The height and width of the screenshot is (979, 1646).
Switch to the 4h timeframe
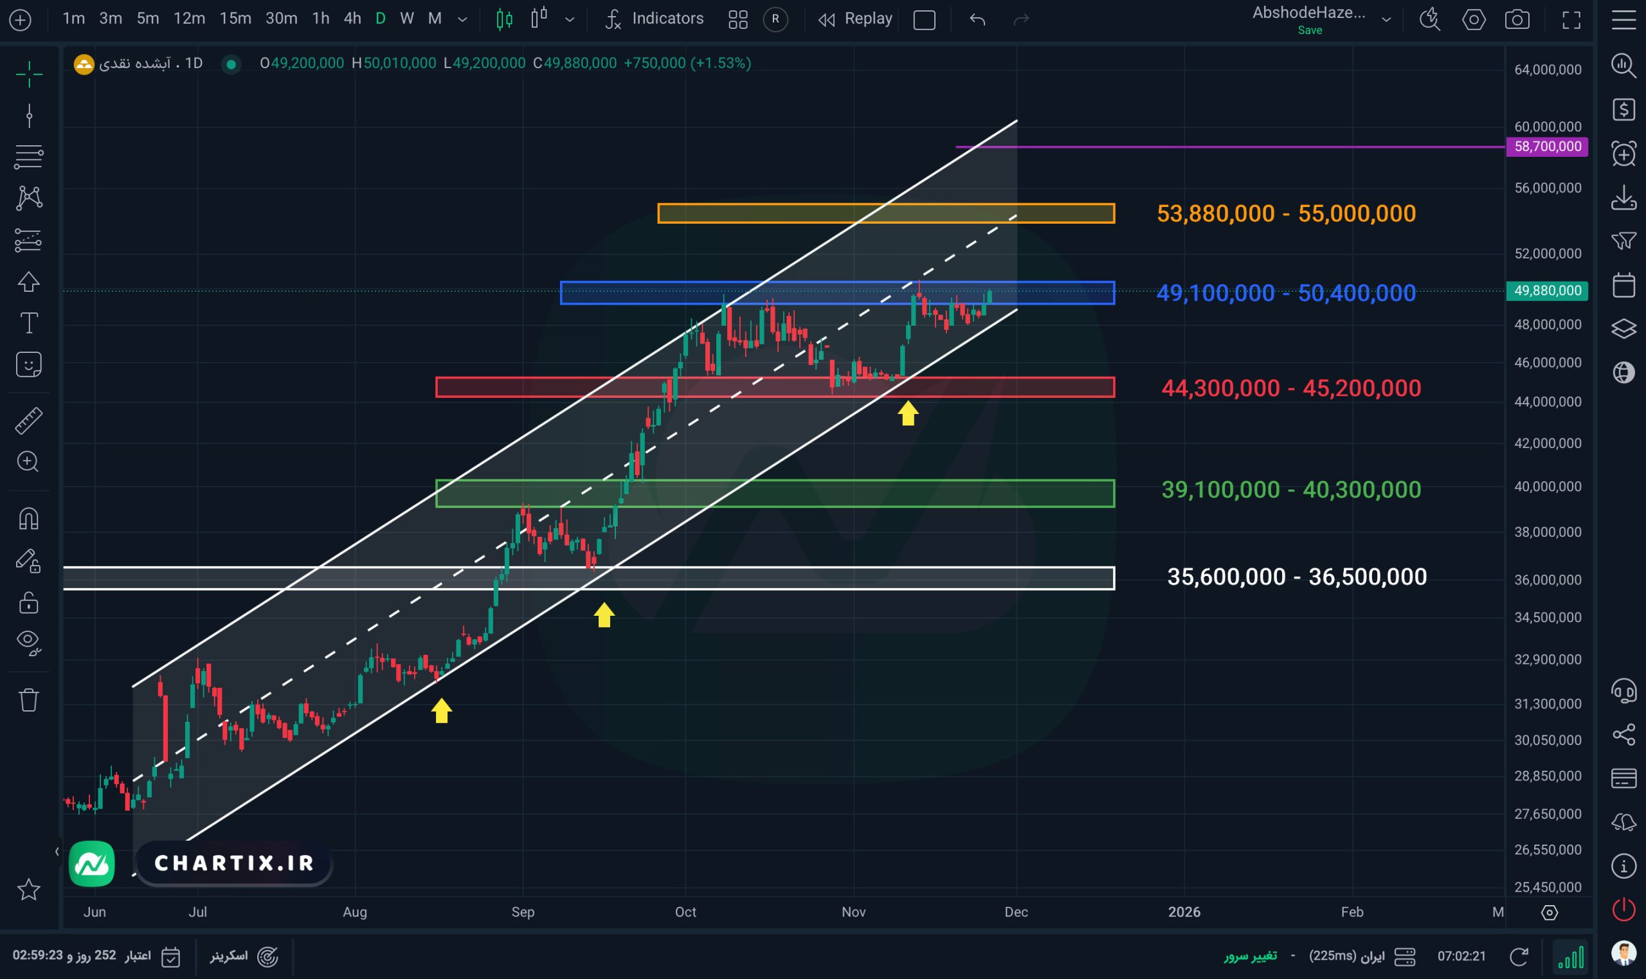[352, 19]
